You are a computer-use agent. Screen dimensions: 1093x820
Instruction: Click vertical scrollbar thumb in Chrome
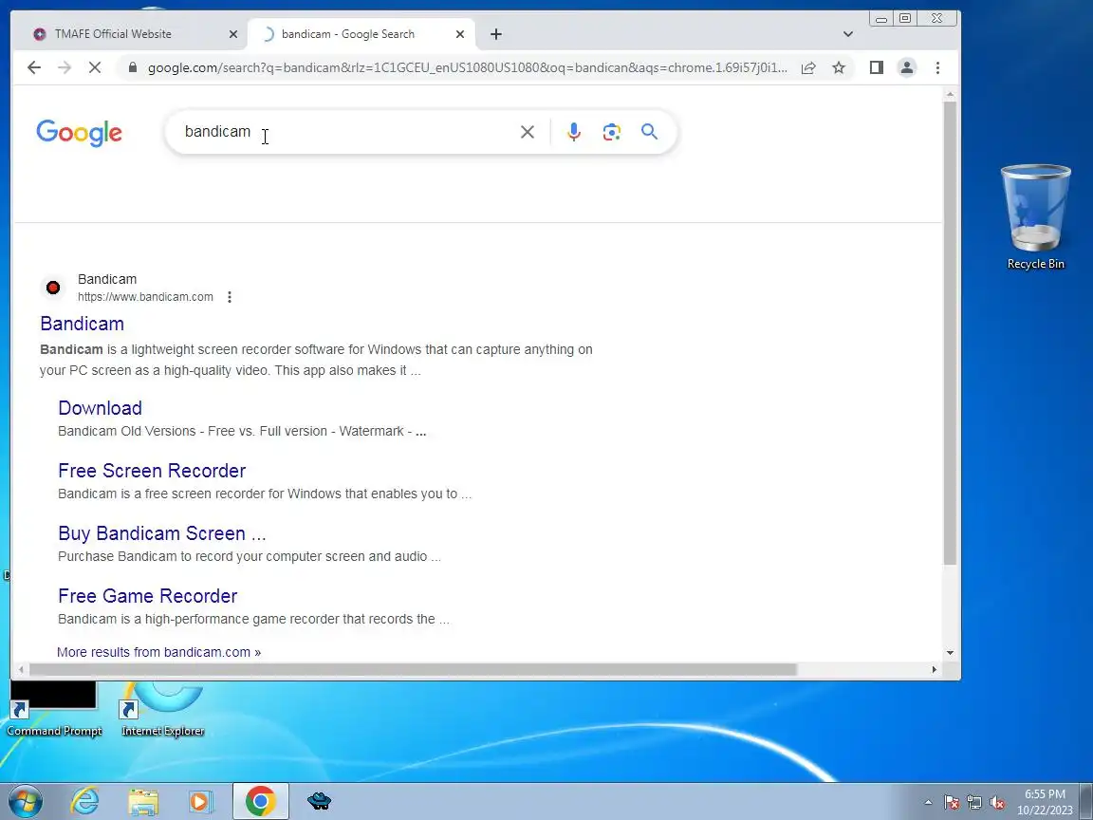point(950,332)
